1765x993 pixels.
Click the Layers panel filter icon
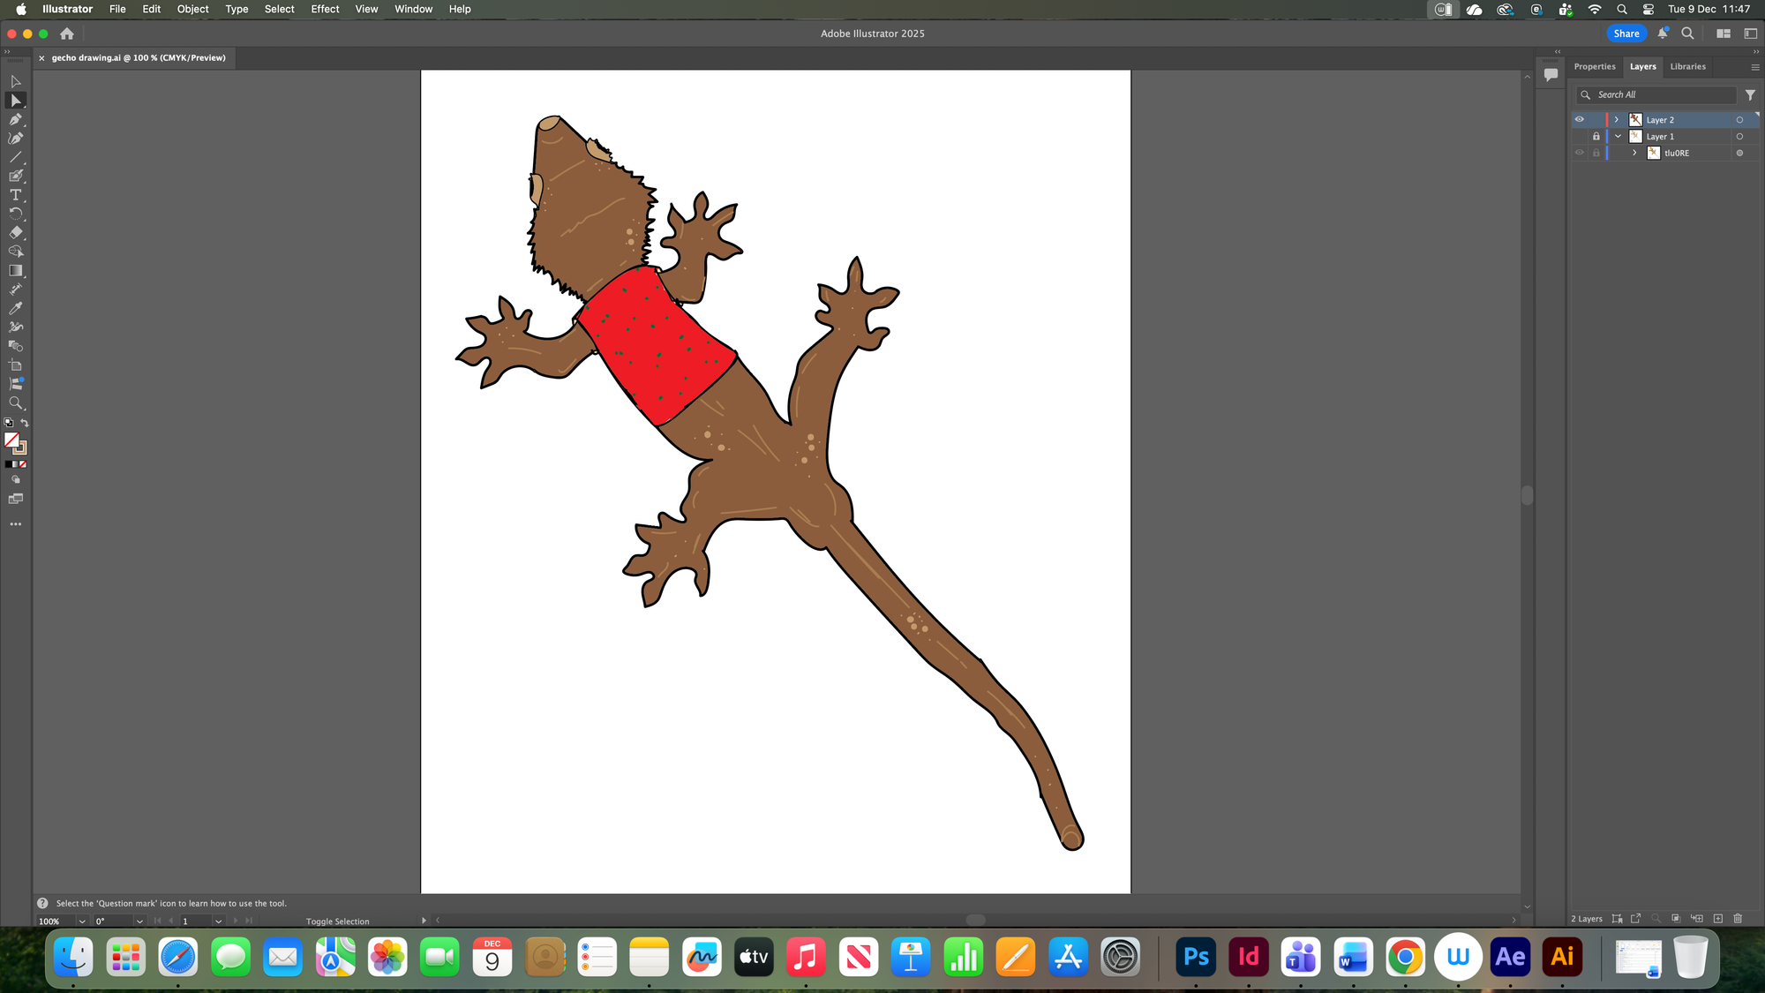click(x=1750, y=94)
